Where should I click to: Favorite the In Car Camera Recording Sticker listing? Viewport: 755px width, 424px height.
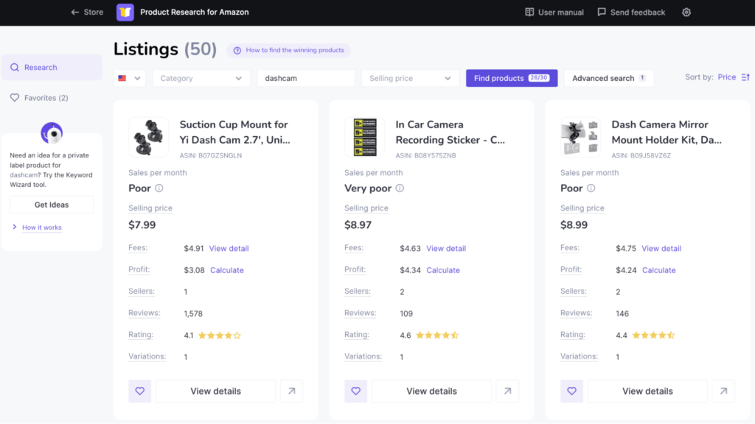point(356,392)
